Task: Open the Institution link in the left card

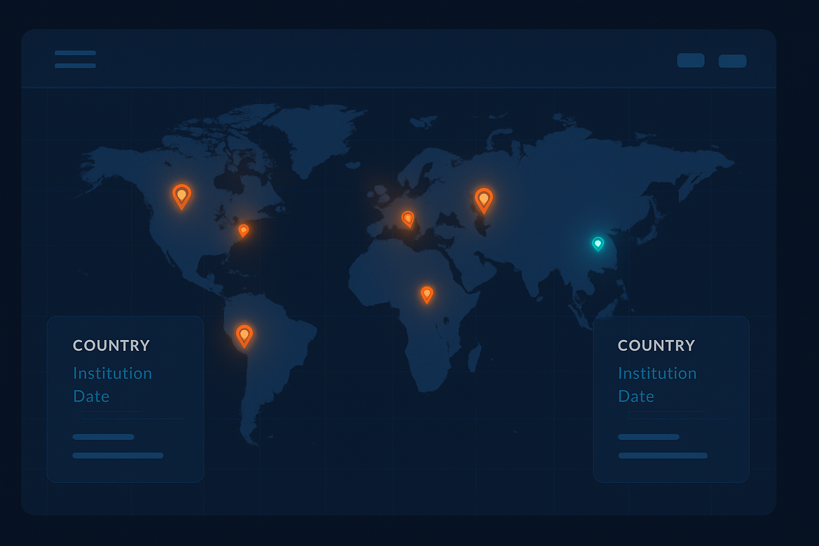Action: click(x=113, y=373)
